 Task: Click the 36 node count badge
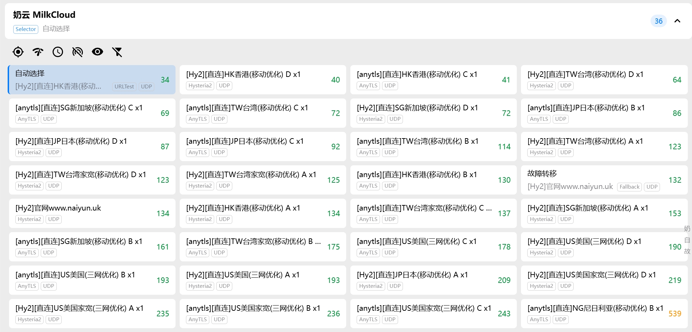pyautogui.click(x=659, y=21)
